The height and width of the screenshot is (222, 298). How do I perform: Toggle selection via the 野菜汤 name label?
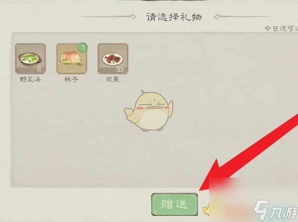30,79
